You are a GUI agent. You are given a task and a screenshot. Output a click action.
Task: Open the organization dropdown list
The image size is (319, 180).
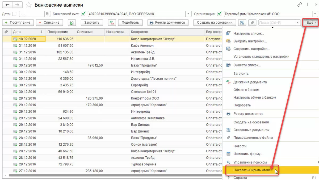[x=315, y=14]
